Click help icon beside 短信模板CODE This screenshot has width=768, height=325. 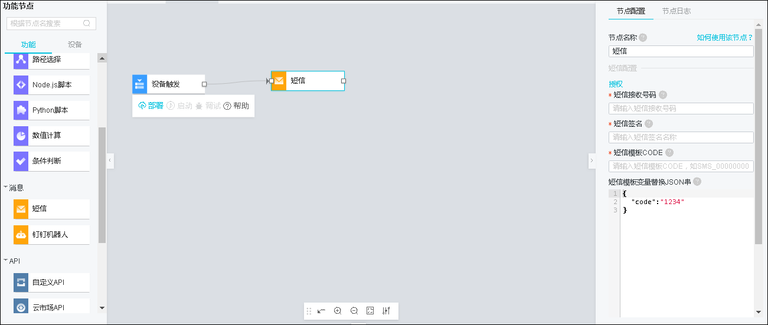pos(669,153)
